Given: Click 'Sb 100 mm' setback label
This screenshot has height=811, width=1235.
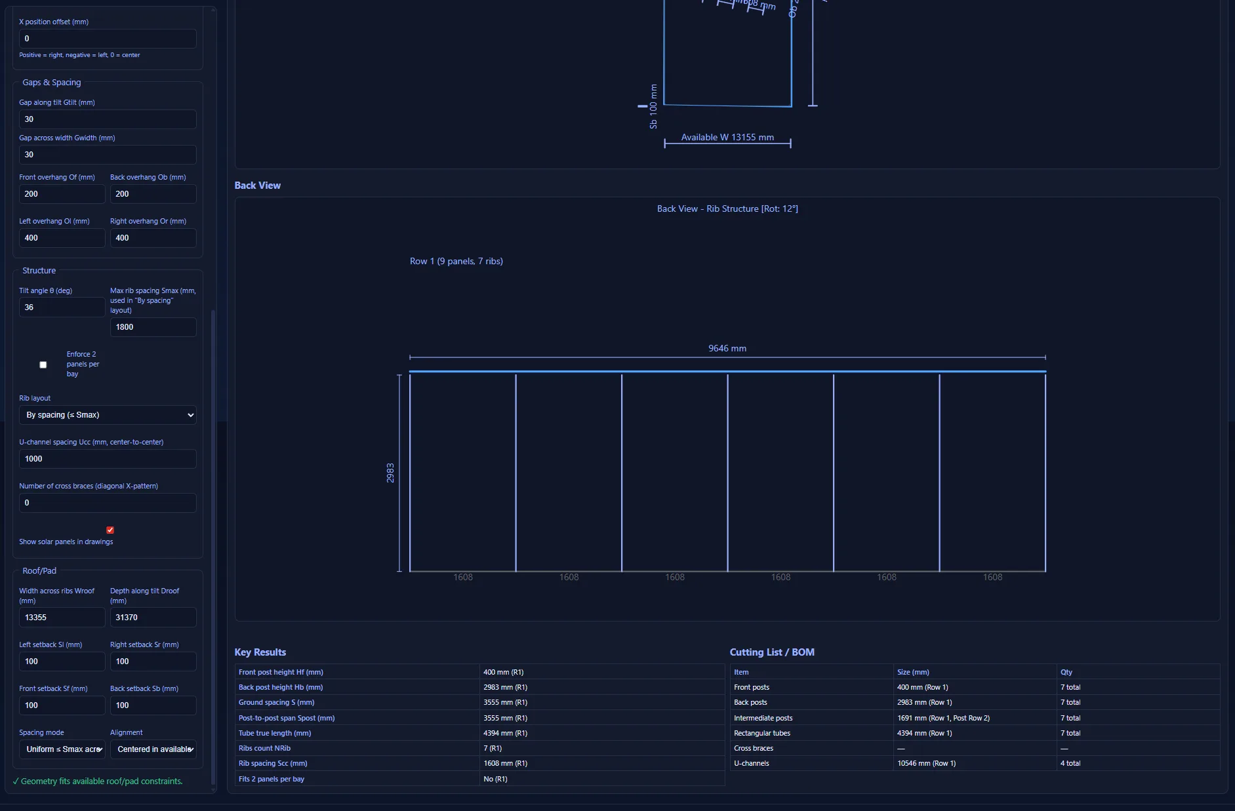Looking at the screenshot, I should tap(653, 106).
